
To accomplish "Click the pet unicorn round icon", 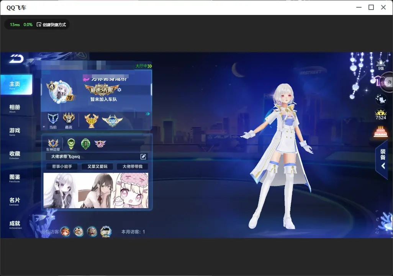I will pyautogui.click(x=381, y=99).
